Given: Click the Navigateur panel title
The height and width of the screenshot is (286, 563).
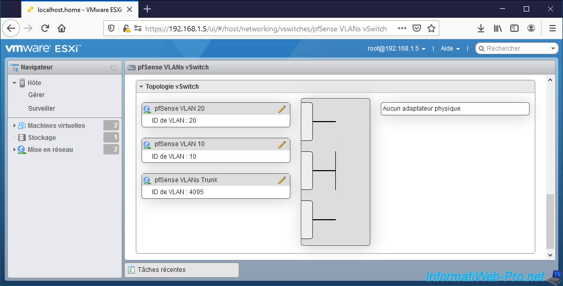Looking at the screenshot, I should click(x=37, y=67).
